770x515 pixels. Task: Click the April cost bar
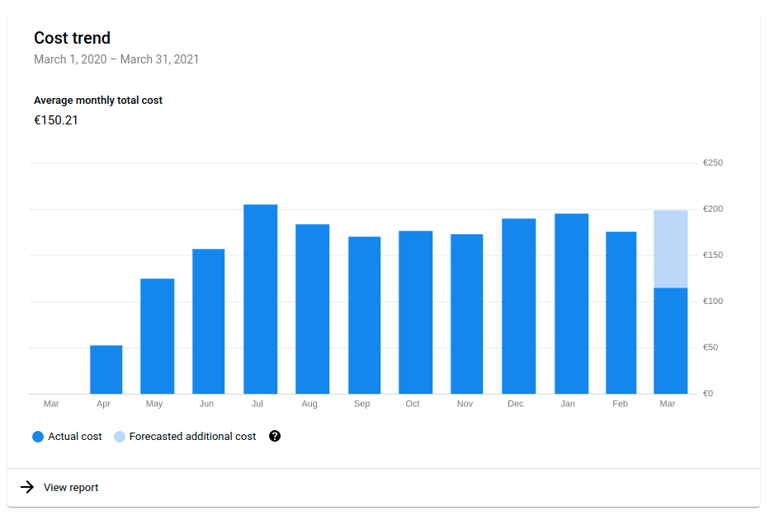pos(106,370)
